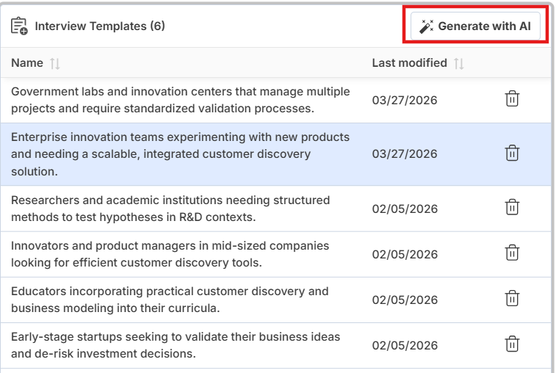This screenshot has width=556, height=373.
Task: Click the Generate with AI button
Action: coord(476,26)
